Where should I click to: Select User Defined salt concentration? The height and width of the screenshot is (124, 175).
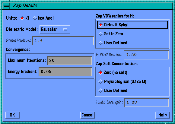(113, 91)
